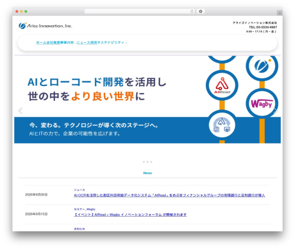Click the hero headline AIとローコード開発を活用し

point(97,82)
